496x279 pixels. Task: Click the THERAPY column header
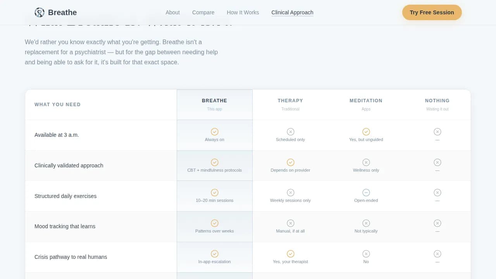point(291,101)
